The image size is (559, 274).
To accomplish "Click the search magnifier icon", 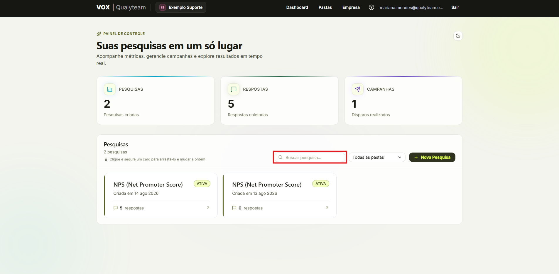I will coord(281,157).
